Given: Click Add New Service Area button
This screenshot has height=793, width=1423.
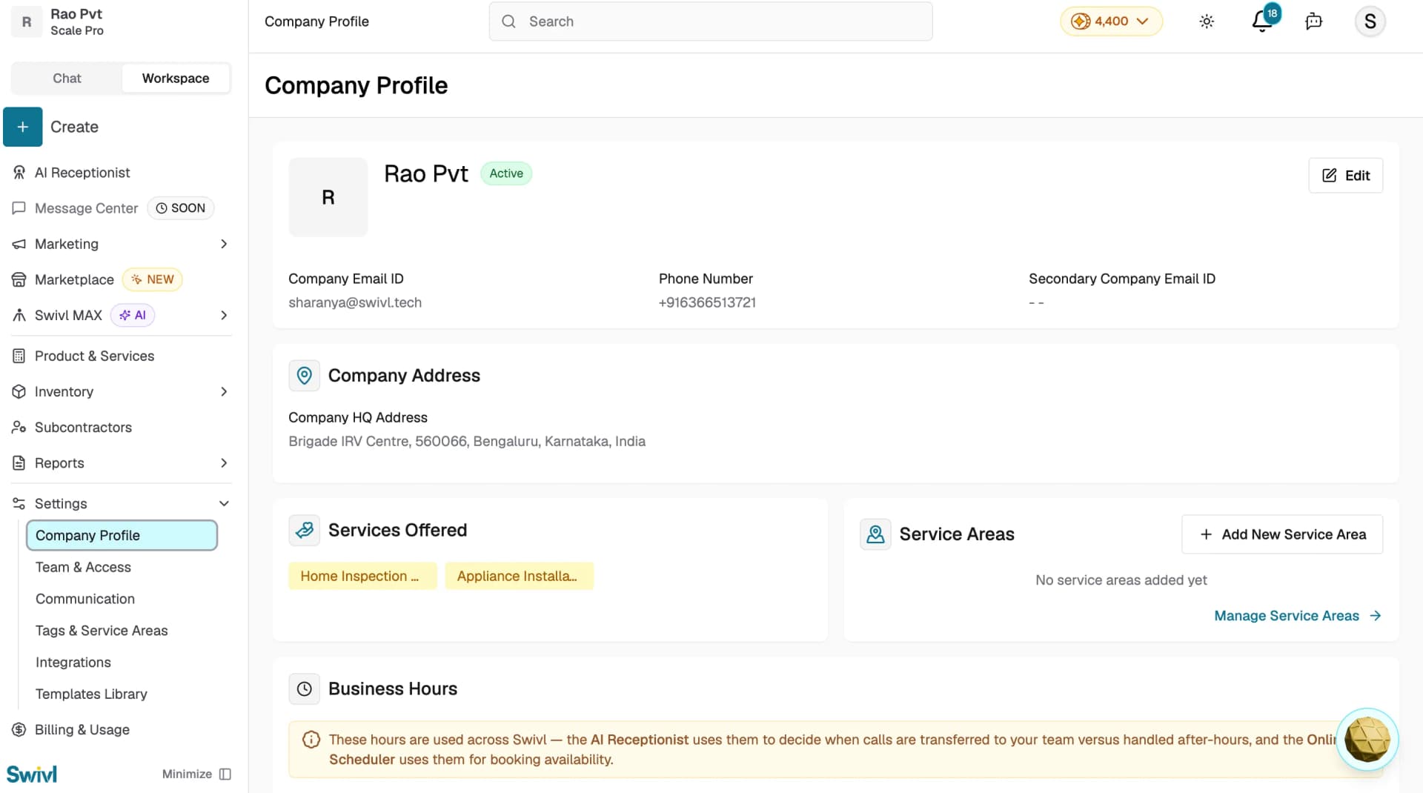Looking at the screenshot, I should [1282, 534].
